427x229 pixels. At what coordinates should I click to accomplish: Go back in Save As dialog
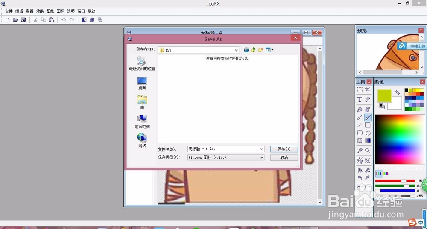pos(246,50)
